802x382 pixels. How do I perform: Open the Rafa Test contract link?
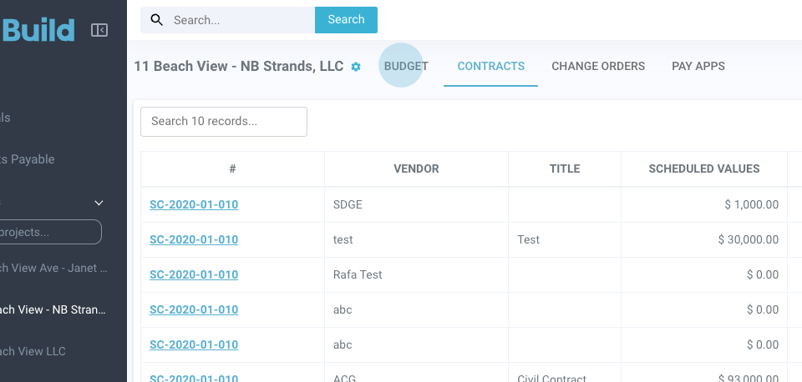click(194, 274)
